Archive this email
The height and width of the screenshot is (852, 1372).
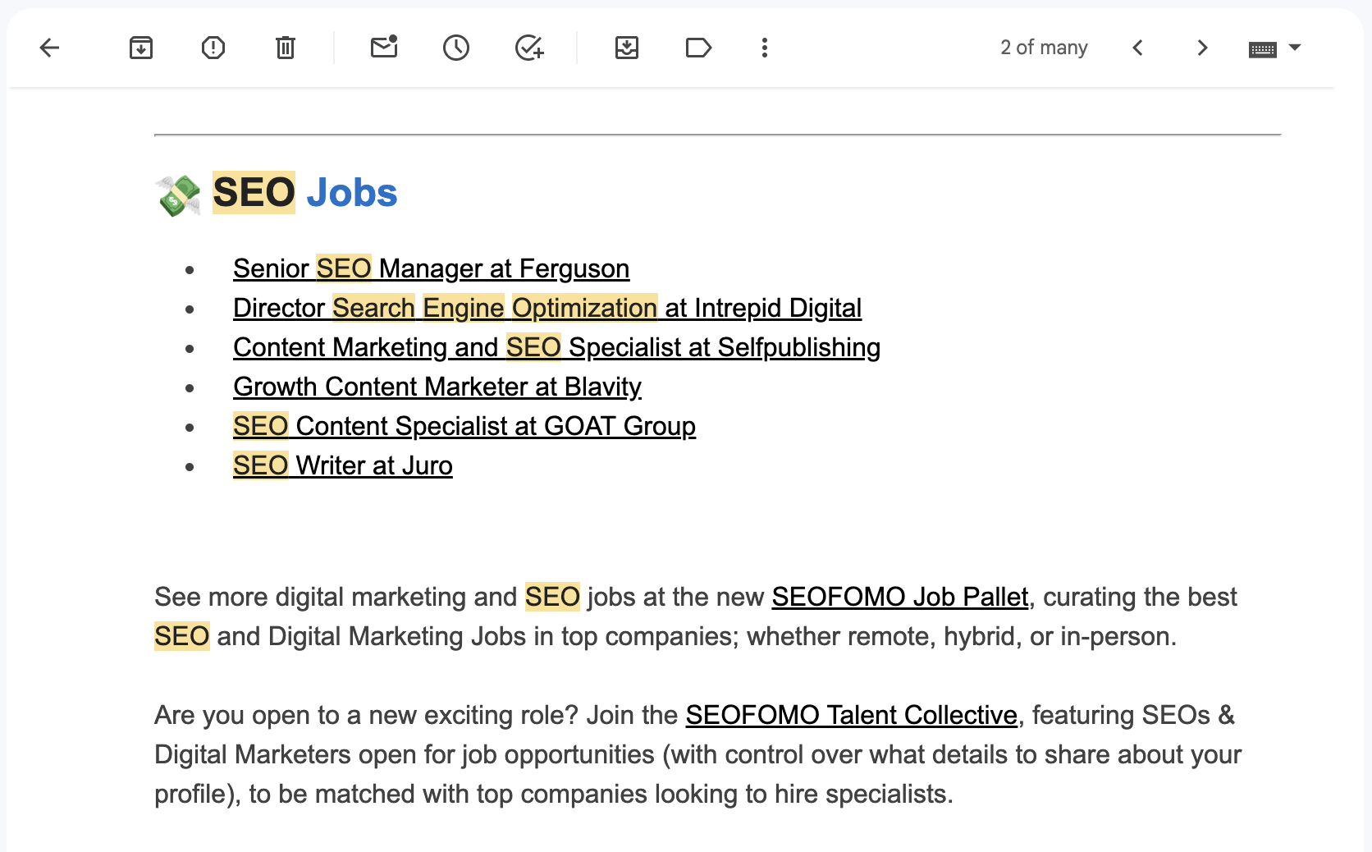[x=140, y=48]
